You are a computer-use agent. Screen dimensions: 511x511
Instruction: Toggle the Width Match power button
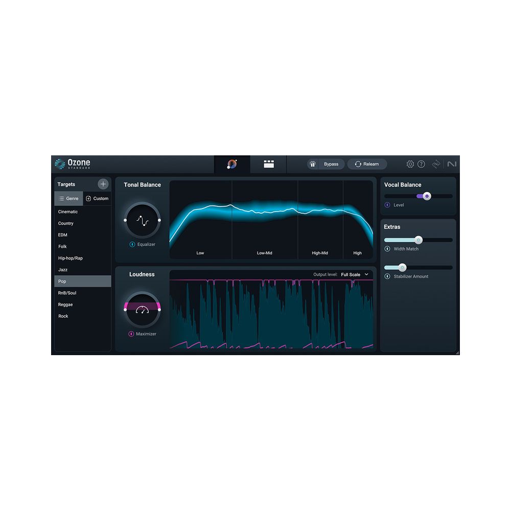click(387, 248)
